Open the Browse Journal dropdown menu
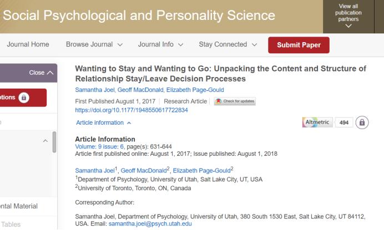Viewport: 384px width, 230px height. (x=96, y=44)
